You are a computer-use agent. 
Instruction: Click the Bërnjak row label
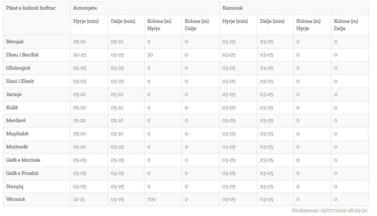(15, 42)
